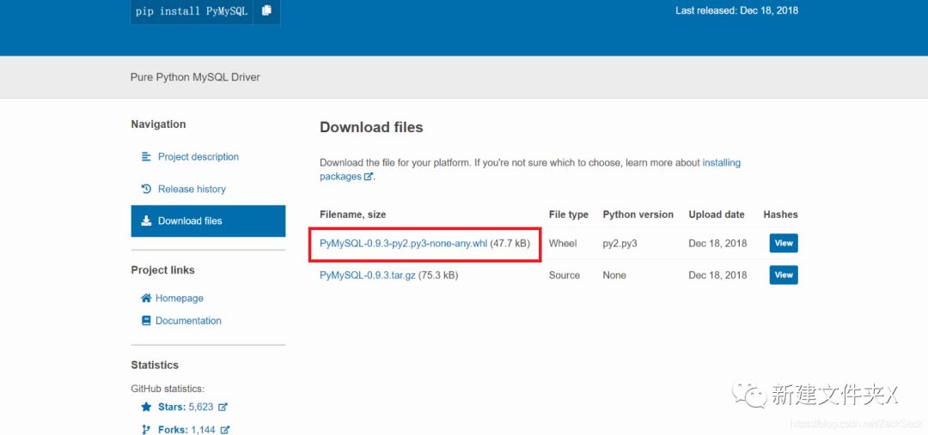Click the copy pip command icon
This screenshot has width=928, height=435.
pos(266,10)
